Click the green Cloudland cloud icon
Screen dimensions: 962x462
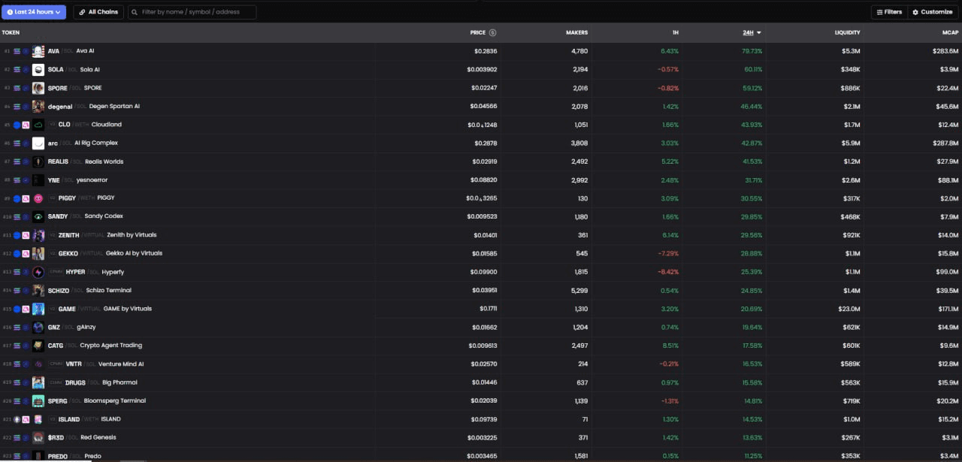(38, 125)
